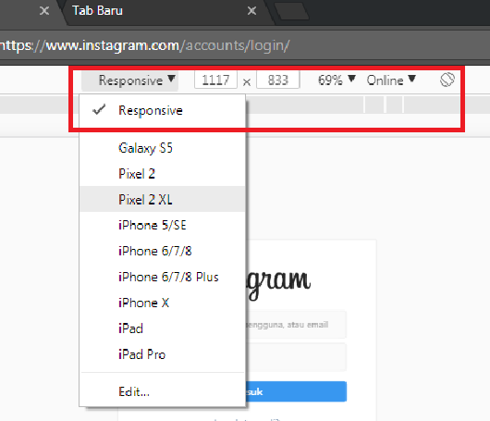Viewport: 490px width, 421px height.
Task: Pick the highlighted Pixel 2 XL entry
Action: point(162,199)
